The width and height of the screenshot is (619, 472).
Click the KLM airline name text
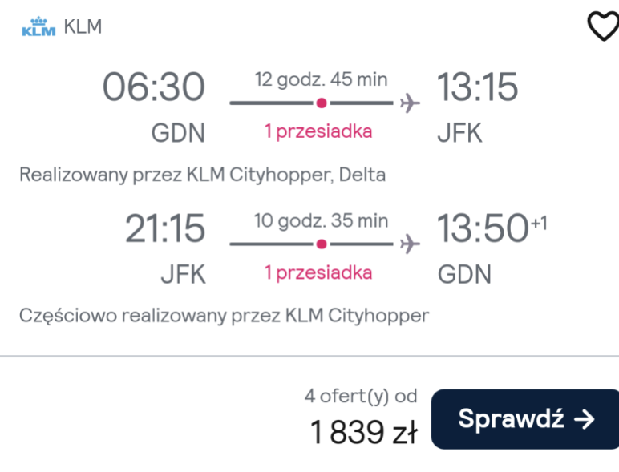coord(83,26)
